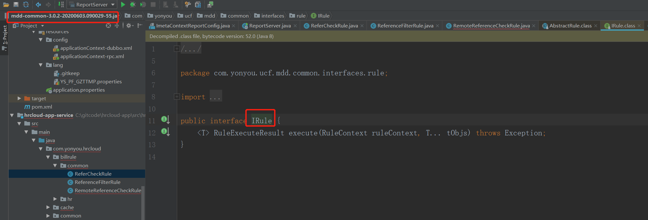Screen dimensions: 648x220
Task: Click IRule interface name in the editor
Action: tap(262, 121)
